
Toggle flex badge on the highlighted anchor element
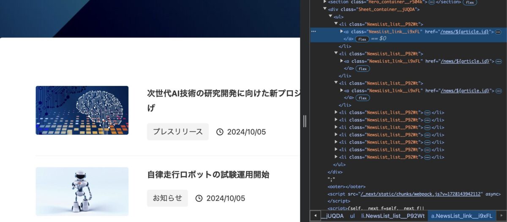click(x=362, y=39)
